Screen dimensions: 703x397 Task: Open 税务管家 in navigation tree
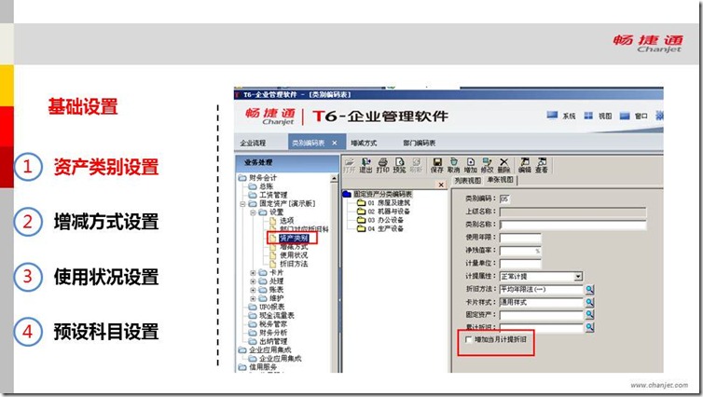coord(273,324)
